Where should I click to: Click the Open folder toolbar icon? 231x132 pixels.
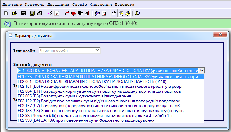15,13
